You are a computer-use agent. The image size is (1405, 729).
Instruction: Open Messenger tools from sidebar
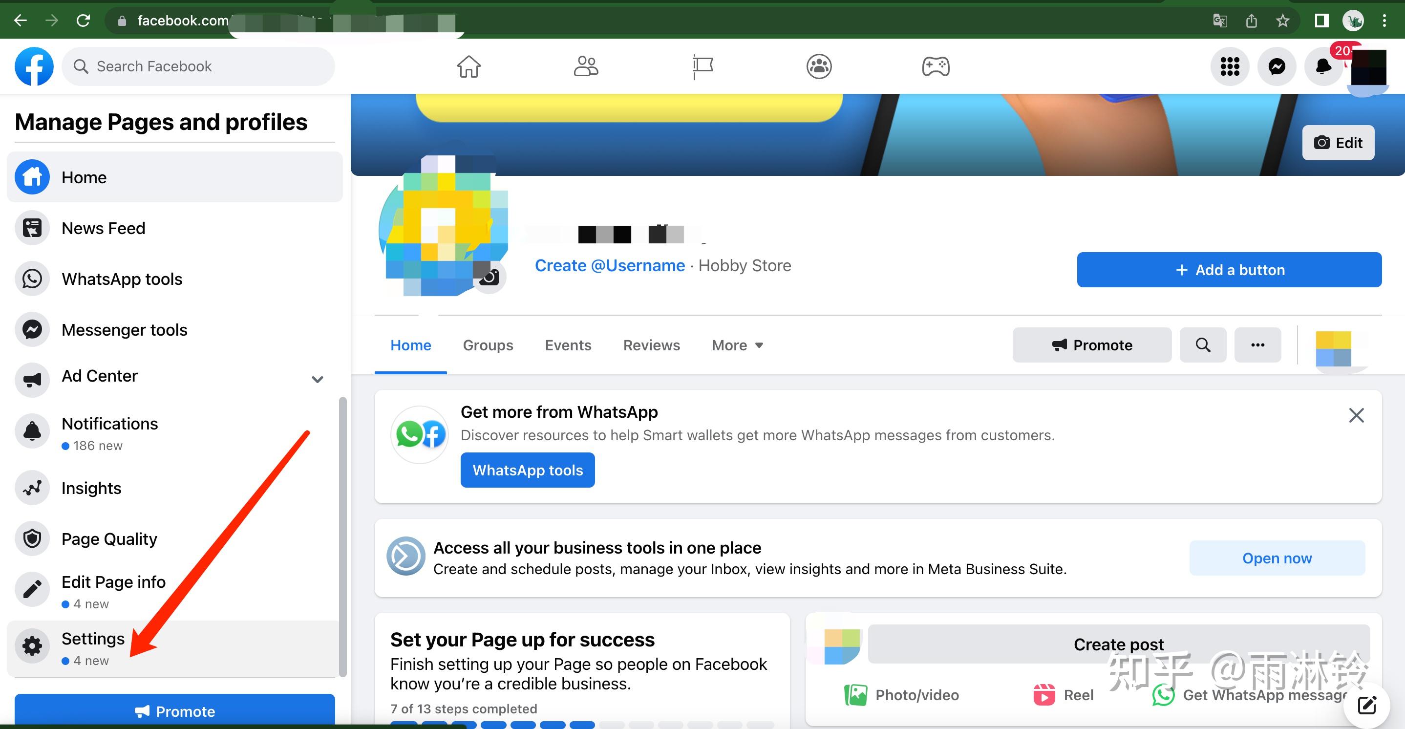coord(124,328)
